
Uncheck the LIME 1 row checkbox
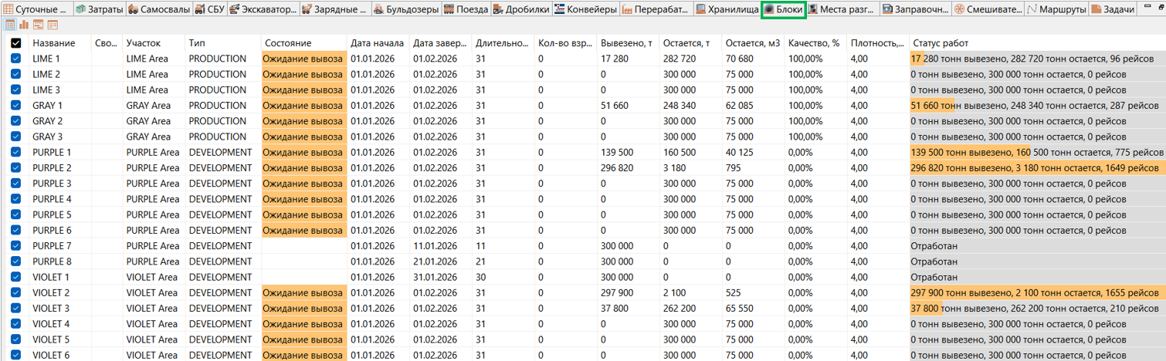16,59
